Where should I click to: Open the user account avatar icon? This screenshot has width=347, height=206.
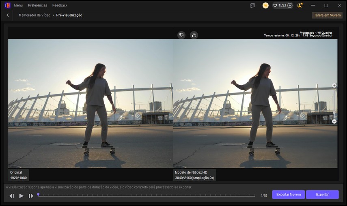[x=300, y=6]
